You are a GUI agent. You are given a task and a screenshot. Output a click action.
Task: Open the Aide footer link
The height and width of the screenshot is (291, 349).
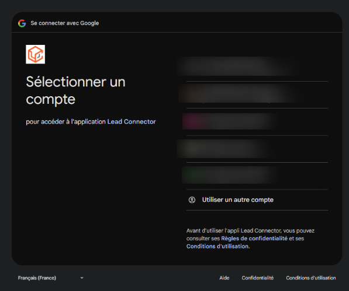coord(224,278)
